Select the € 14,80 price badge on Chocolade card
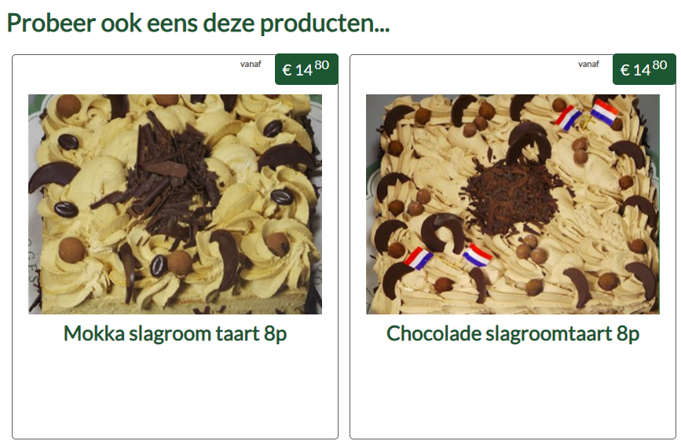The height and width of the screenshot is (441, 681). click(x=644, y=69)
